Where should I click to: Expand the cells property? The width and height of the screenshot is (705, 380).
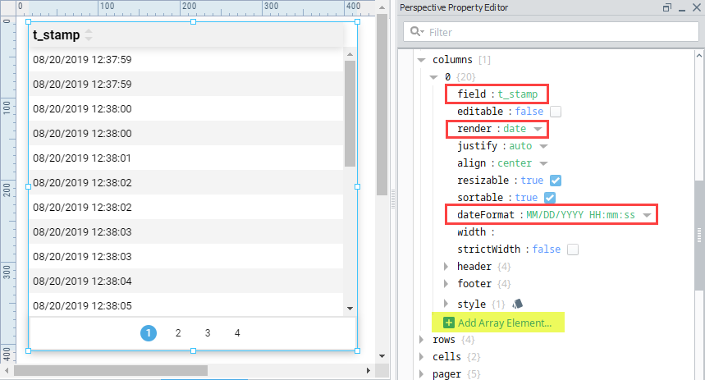(421, 357)
